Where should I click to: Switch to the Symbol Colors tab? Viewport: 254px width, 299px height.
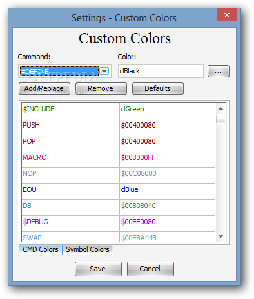point(88,249)
